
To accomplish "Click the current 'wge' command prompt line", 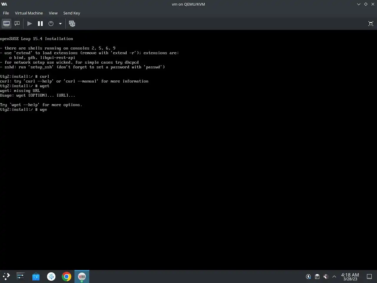I will click(24, 109).
